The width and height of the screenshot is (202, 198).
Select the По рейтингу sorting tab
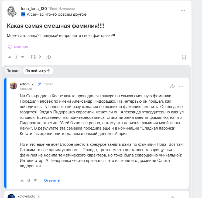[38, 71]
